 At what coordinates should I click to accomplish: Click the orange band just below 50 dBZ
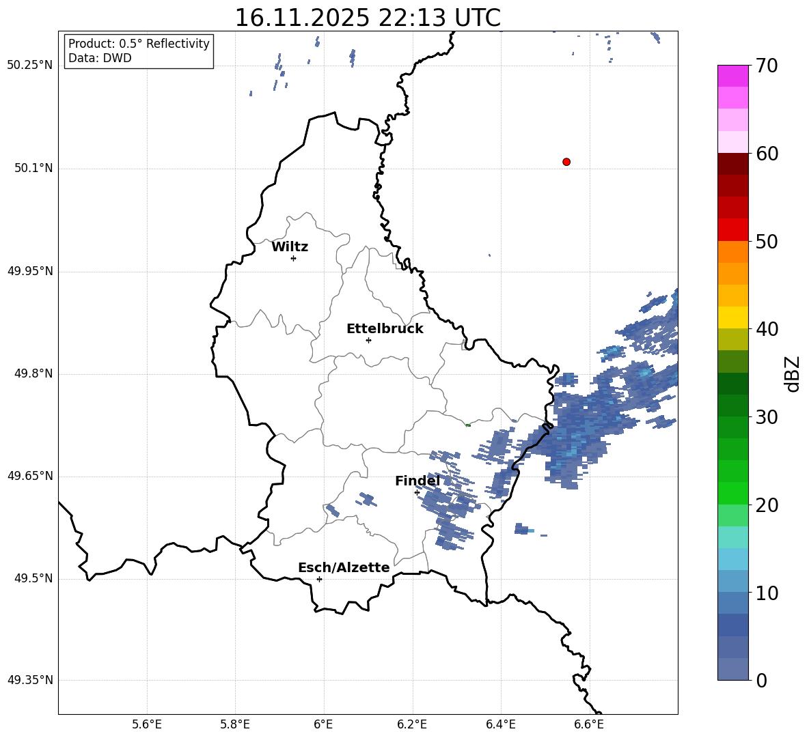click(732, 251)
